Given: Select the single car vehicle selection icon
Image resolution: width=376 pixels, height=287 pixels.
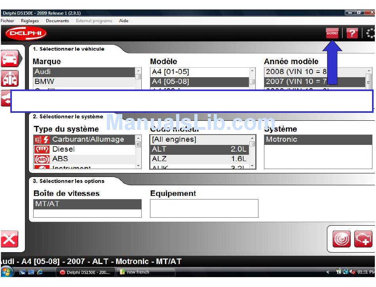Looking at the screenshot, I should pyautogui.click(x=10, y=58).
